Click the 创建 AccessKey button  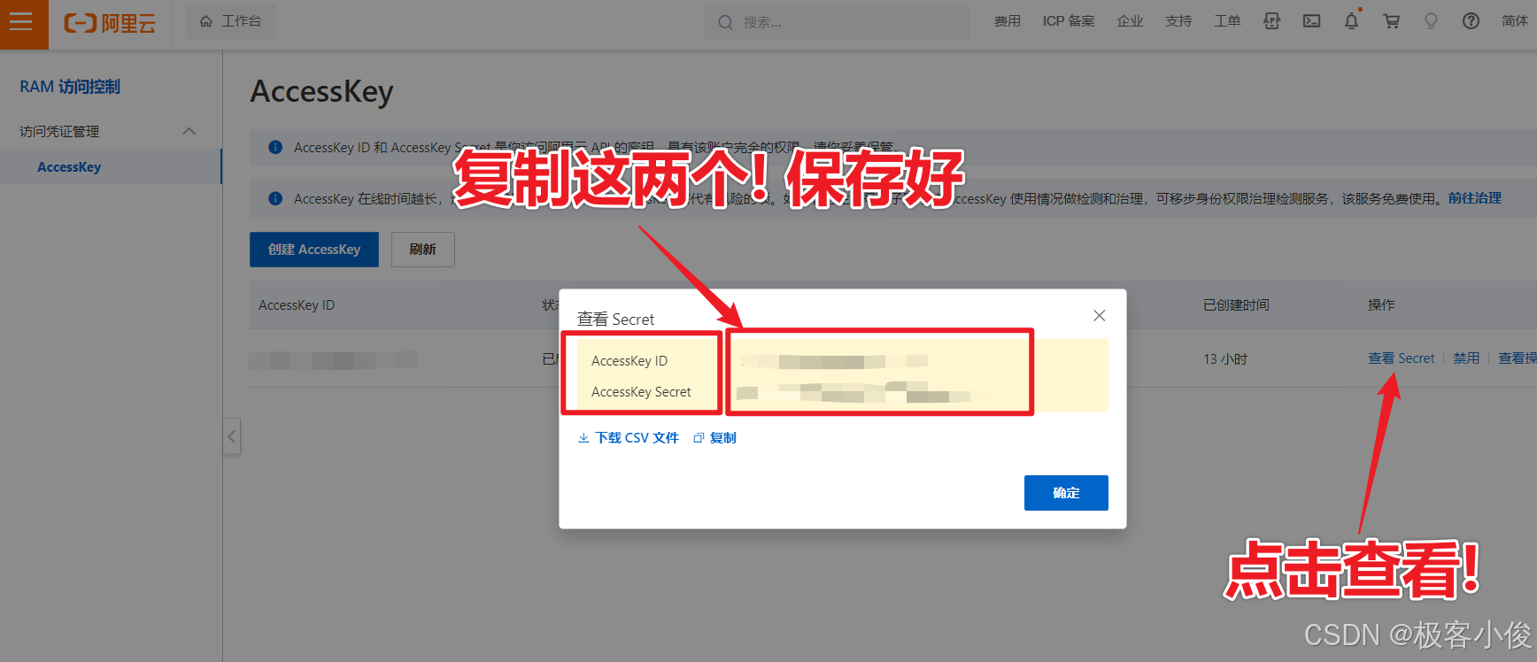click(x=314, y=250)
